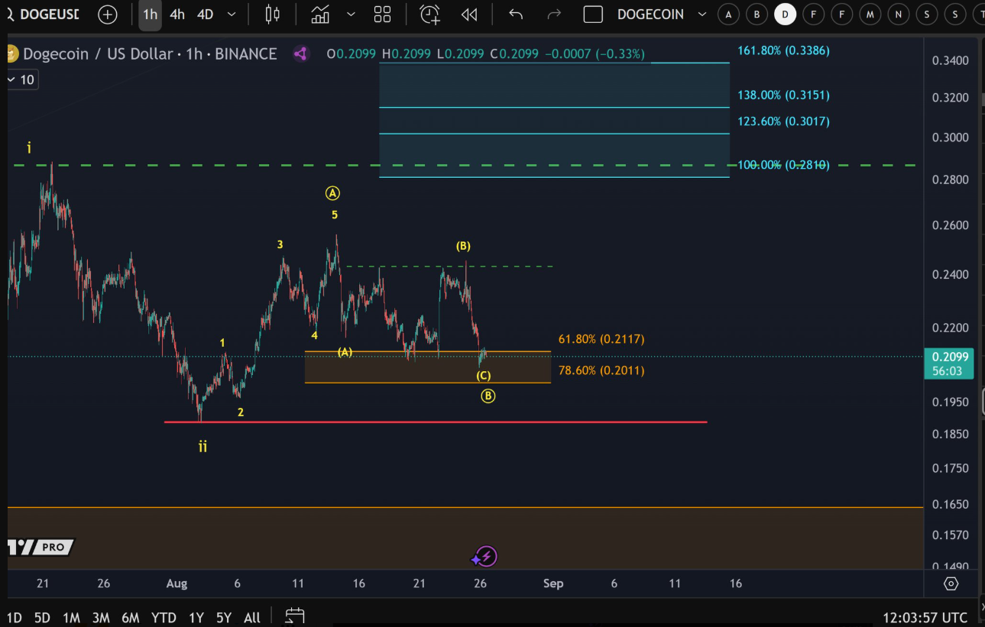Click the Aug label on time axis
Image resolution: width=985 pixels, height=627 pixels.
pyautogui.click(x=177, y=583)
